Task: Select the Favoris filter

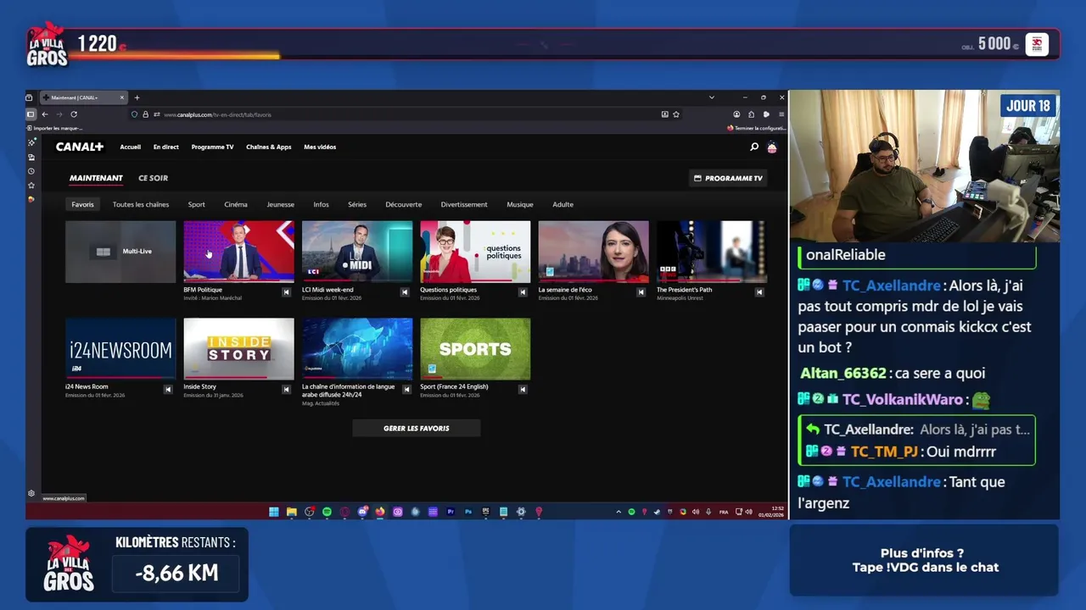Action: point(82,204)
